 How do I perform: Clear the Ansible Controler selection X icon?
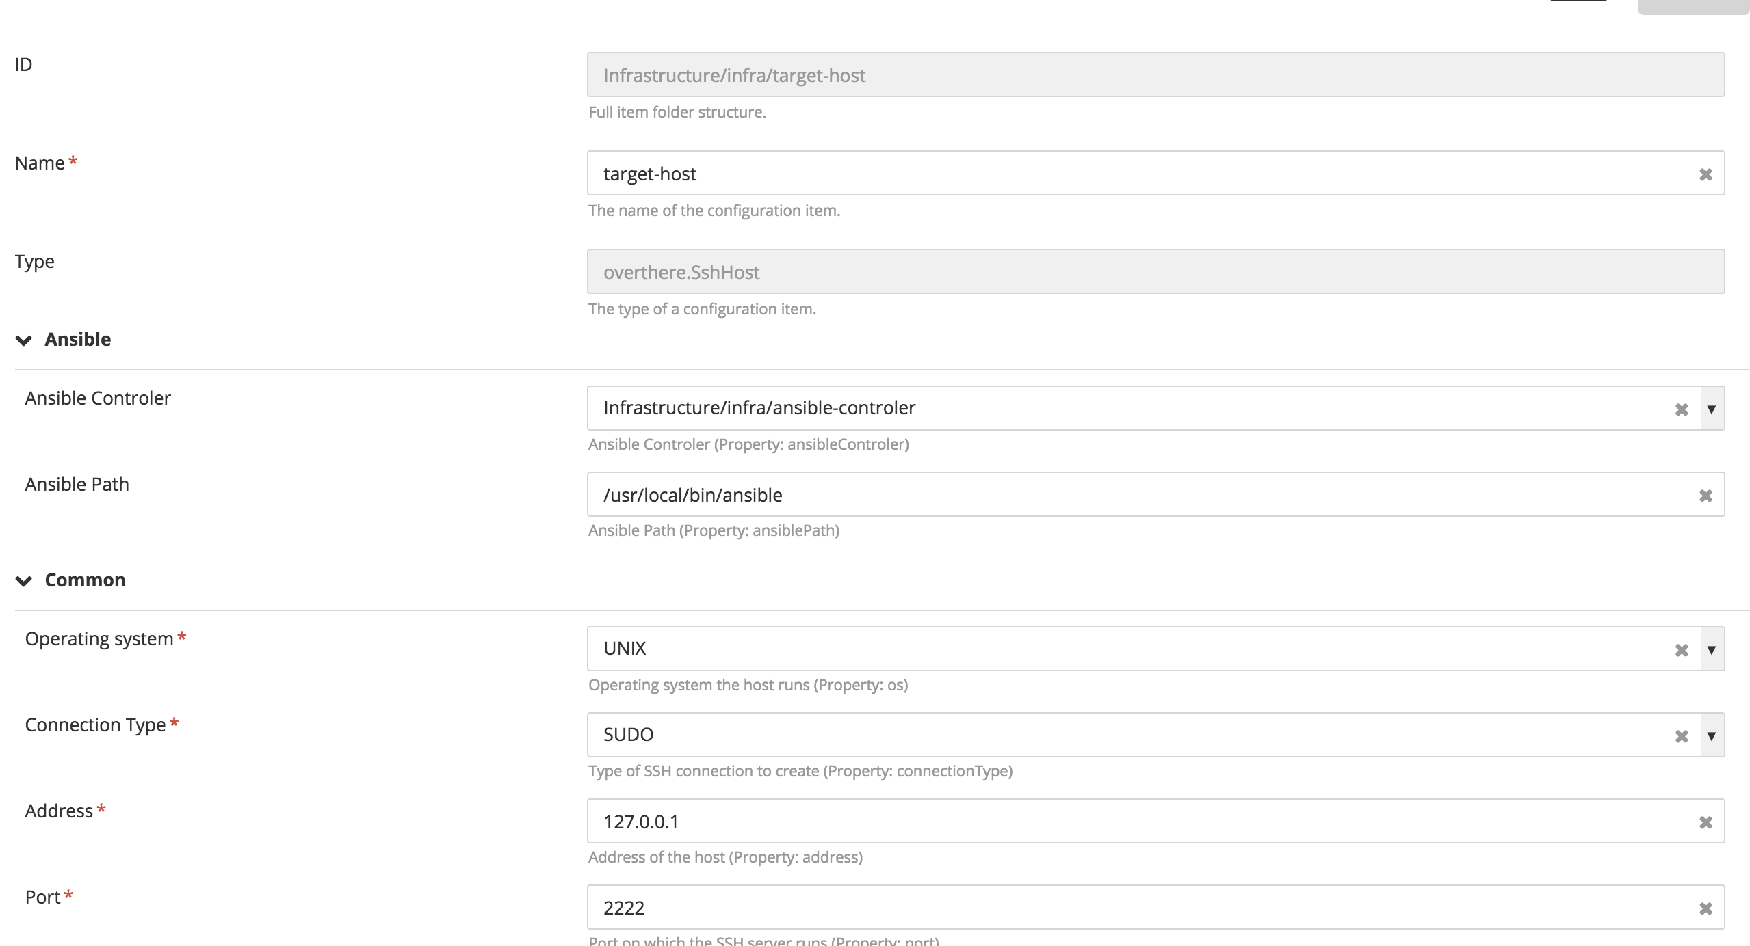tap(1682, 409)
